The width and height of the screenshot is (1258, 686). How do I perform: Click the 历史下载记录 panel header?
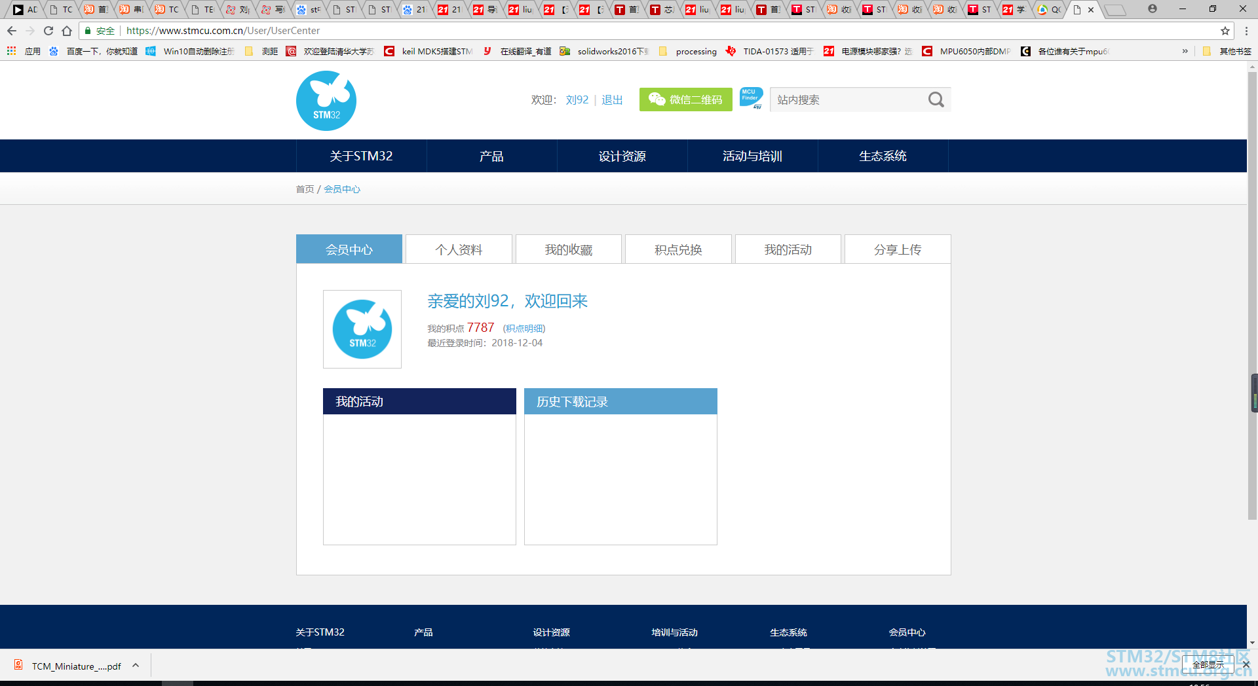click(x=620, y=401)
